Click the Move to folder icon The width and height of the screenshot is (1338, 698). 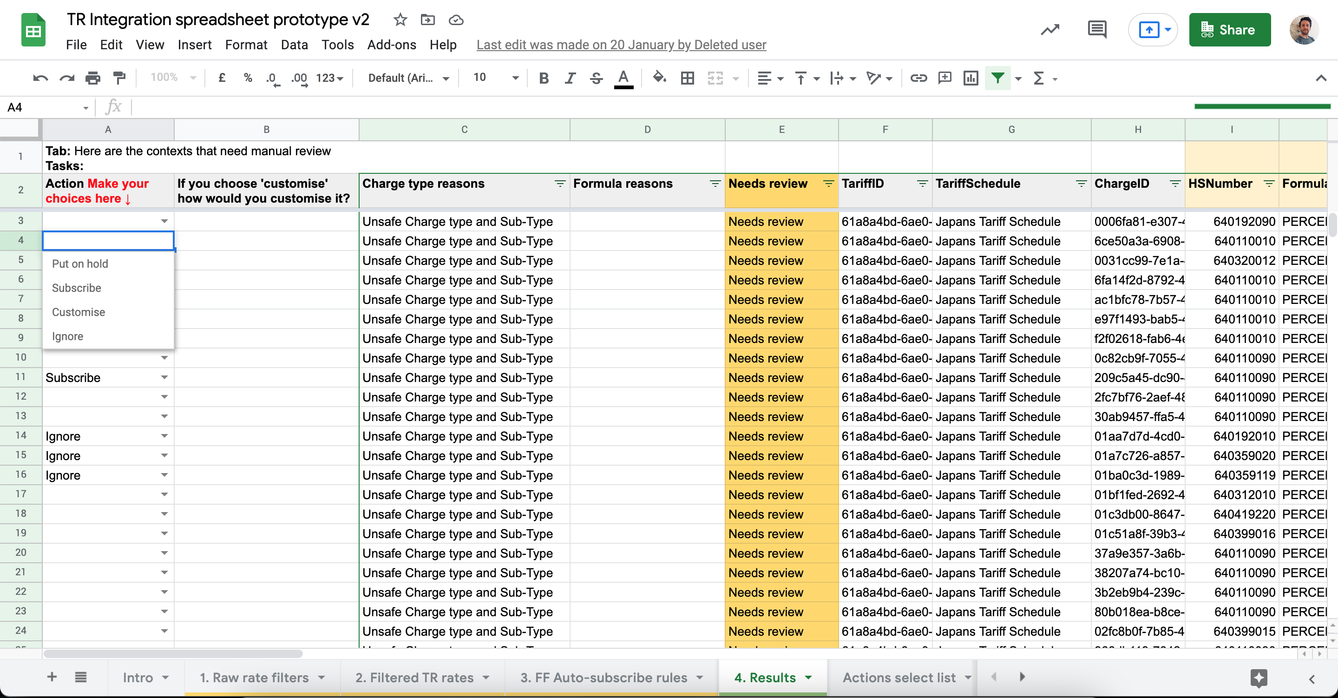coord(427,20)
